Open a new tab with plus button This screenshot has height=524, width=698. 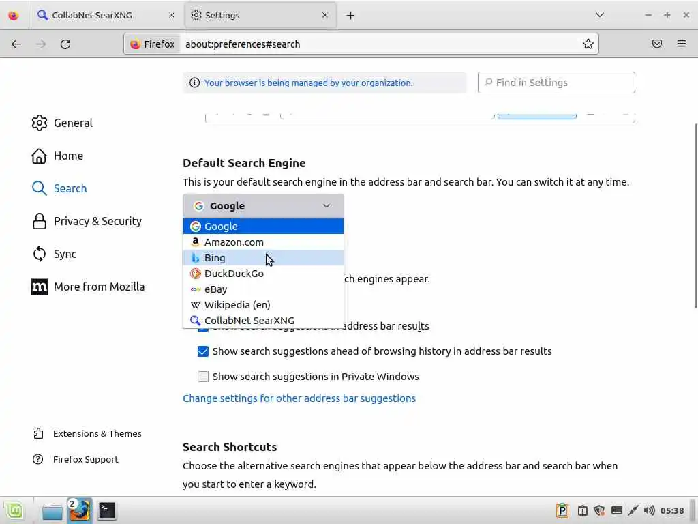(350, 16)
